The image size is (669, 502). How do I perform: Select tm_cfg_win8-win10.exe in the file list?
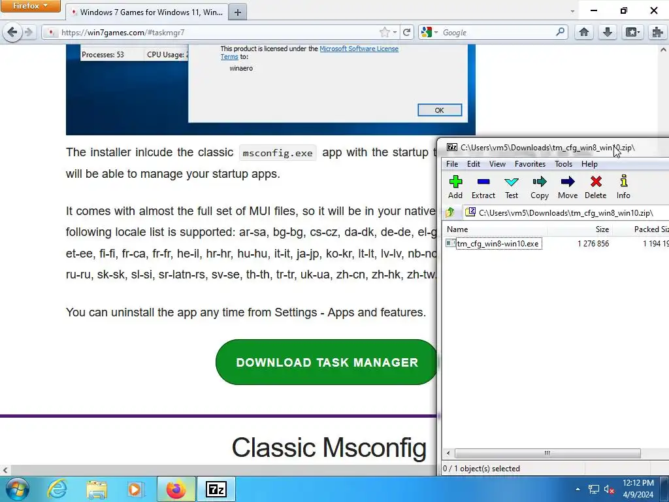click(x=497, y=243)
